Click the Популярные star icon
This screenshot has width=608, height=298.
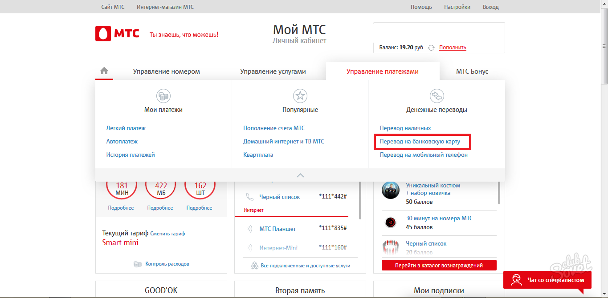click(300, 95)
